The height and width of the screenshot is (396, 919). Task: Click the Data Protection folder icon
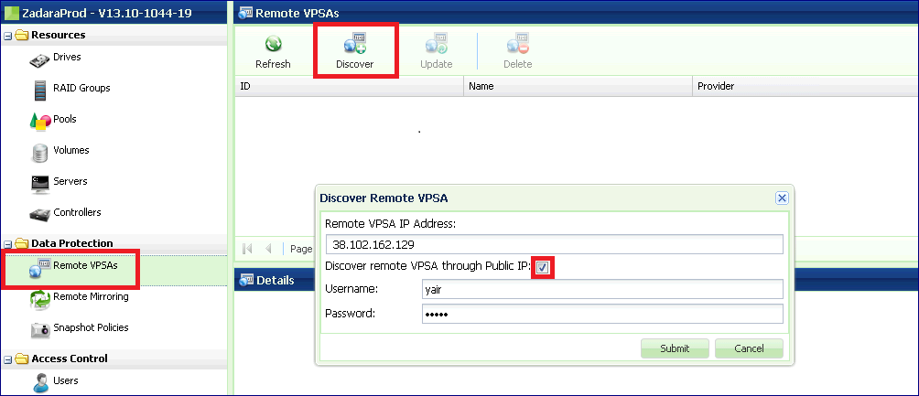point(22,243)
